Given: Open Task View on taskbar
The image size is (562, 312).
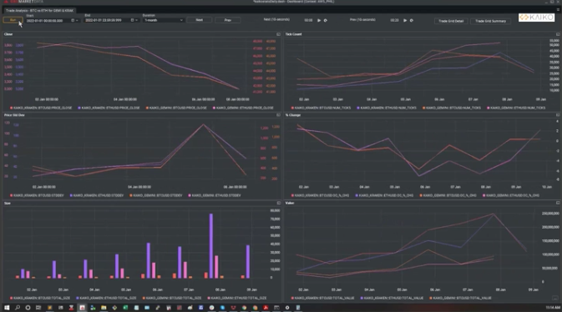Looking at the screenshot, I should [38, 308].
